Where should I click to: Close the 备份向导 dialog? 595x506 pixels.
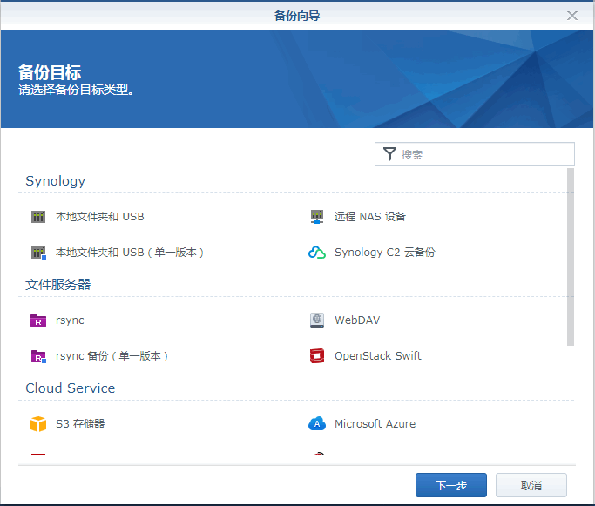click(572, 16)
